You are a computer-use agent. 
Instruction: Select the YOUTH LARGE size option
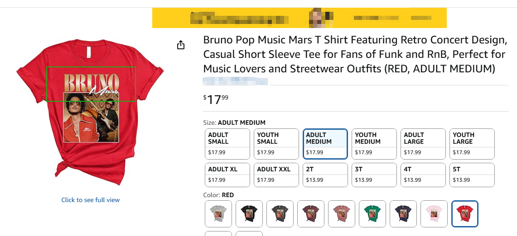472,144
